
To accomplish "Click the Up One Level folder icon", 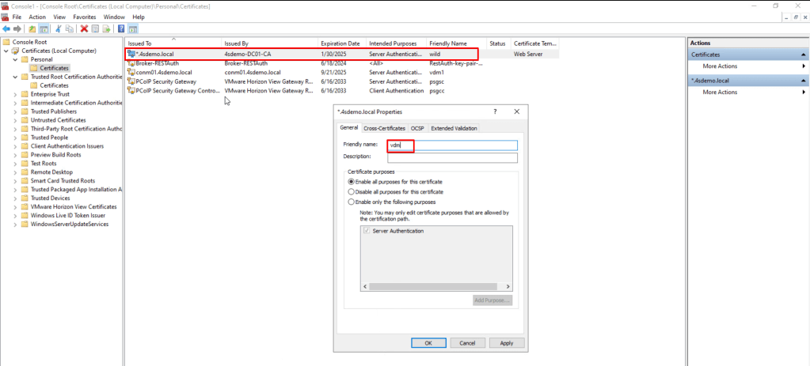I will coord(32,28).
